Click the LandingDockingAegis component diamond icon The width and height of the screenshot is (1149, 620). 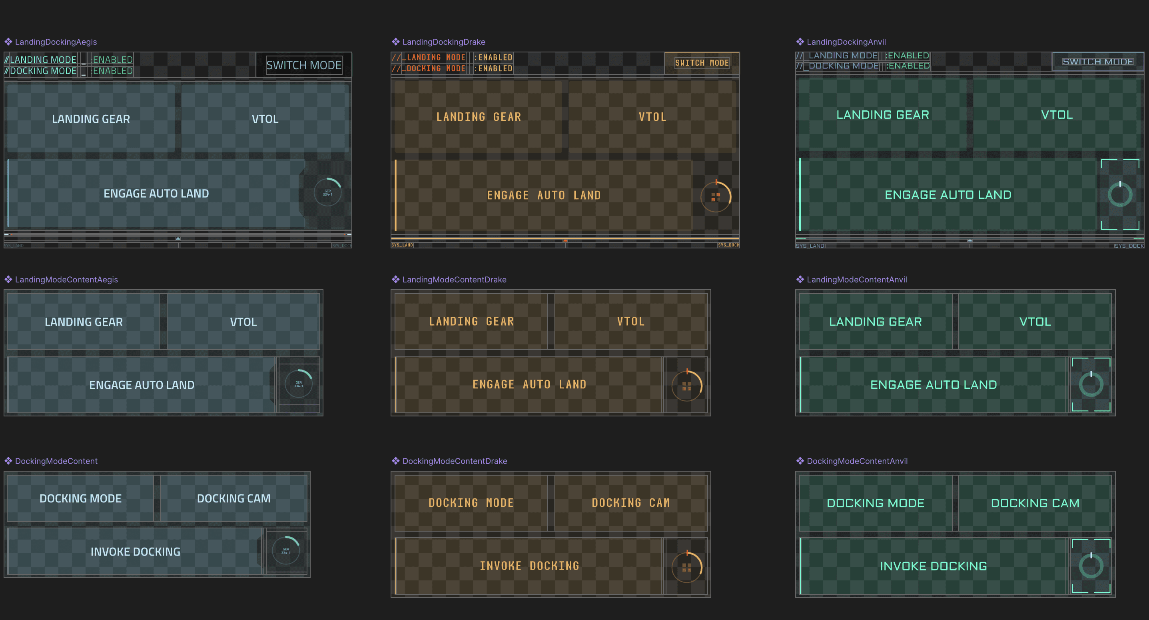(x=8, y=42)
